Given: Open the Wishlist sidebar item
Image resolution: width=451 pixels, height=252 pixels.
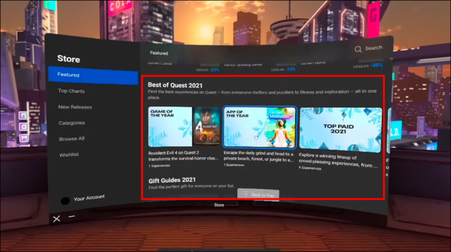Looking at the screenshot, I should click(69, 155).
